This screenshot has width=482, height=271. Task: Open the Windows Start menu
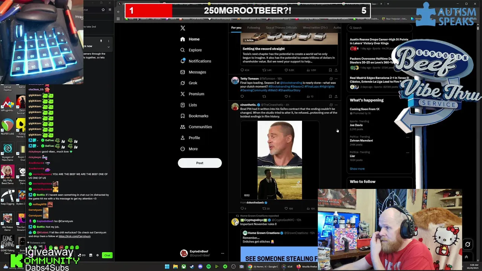(167, 266)
